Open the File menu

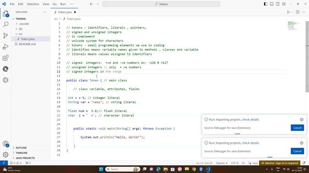(12, 4)
